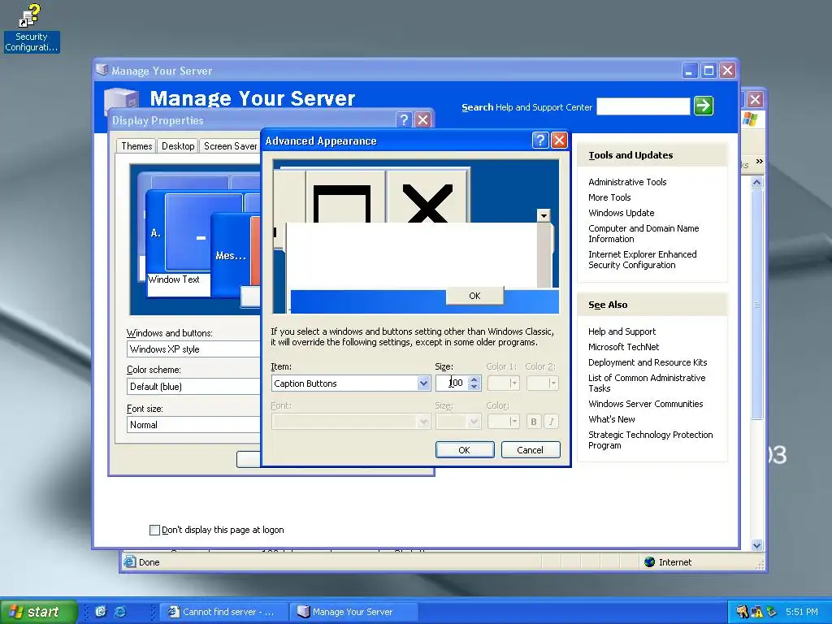This screenshot has width=832, height=624.
Task: Click Show Desktop icon in quick launch
Action: (x=100, y=611)
